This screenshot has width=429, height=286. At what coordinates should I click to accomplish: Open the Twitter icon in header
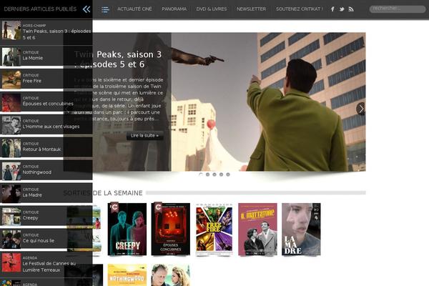tap(342, 9)
